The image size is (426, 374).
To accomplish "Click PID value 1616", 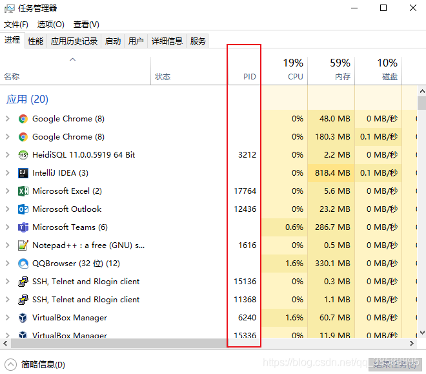I will (247, 245).
